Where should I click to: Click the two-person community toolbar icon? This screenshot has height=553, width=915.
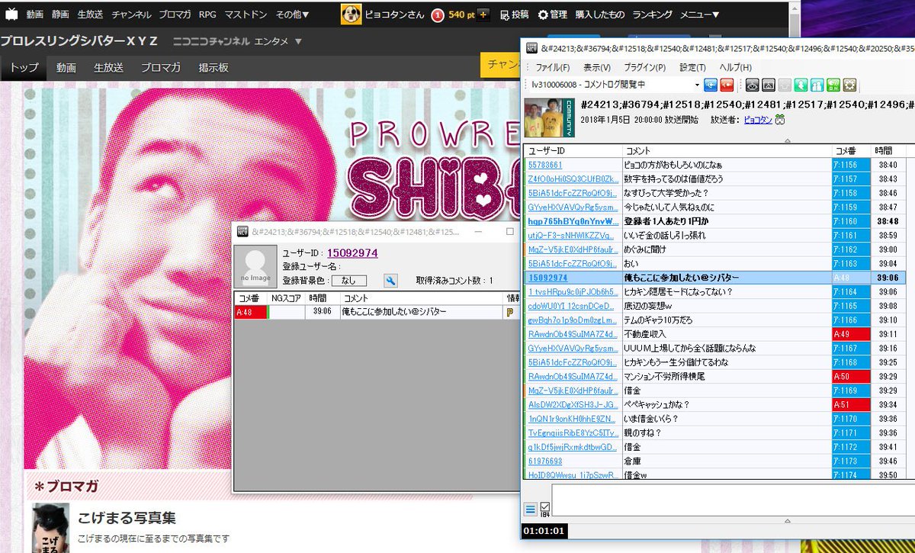[x=817, y=85]
